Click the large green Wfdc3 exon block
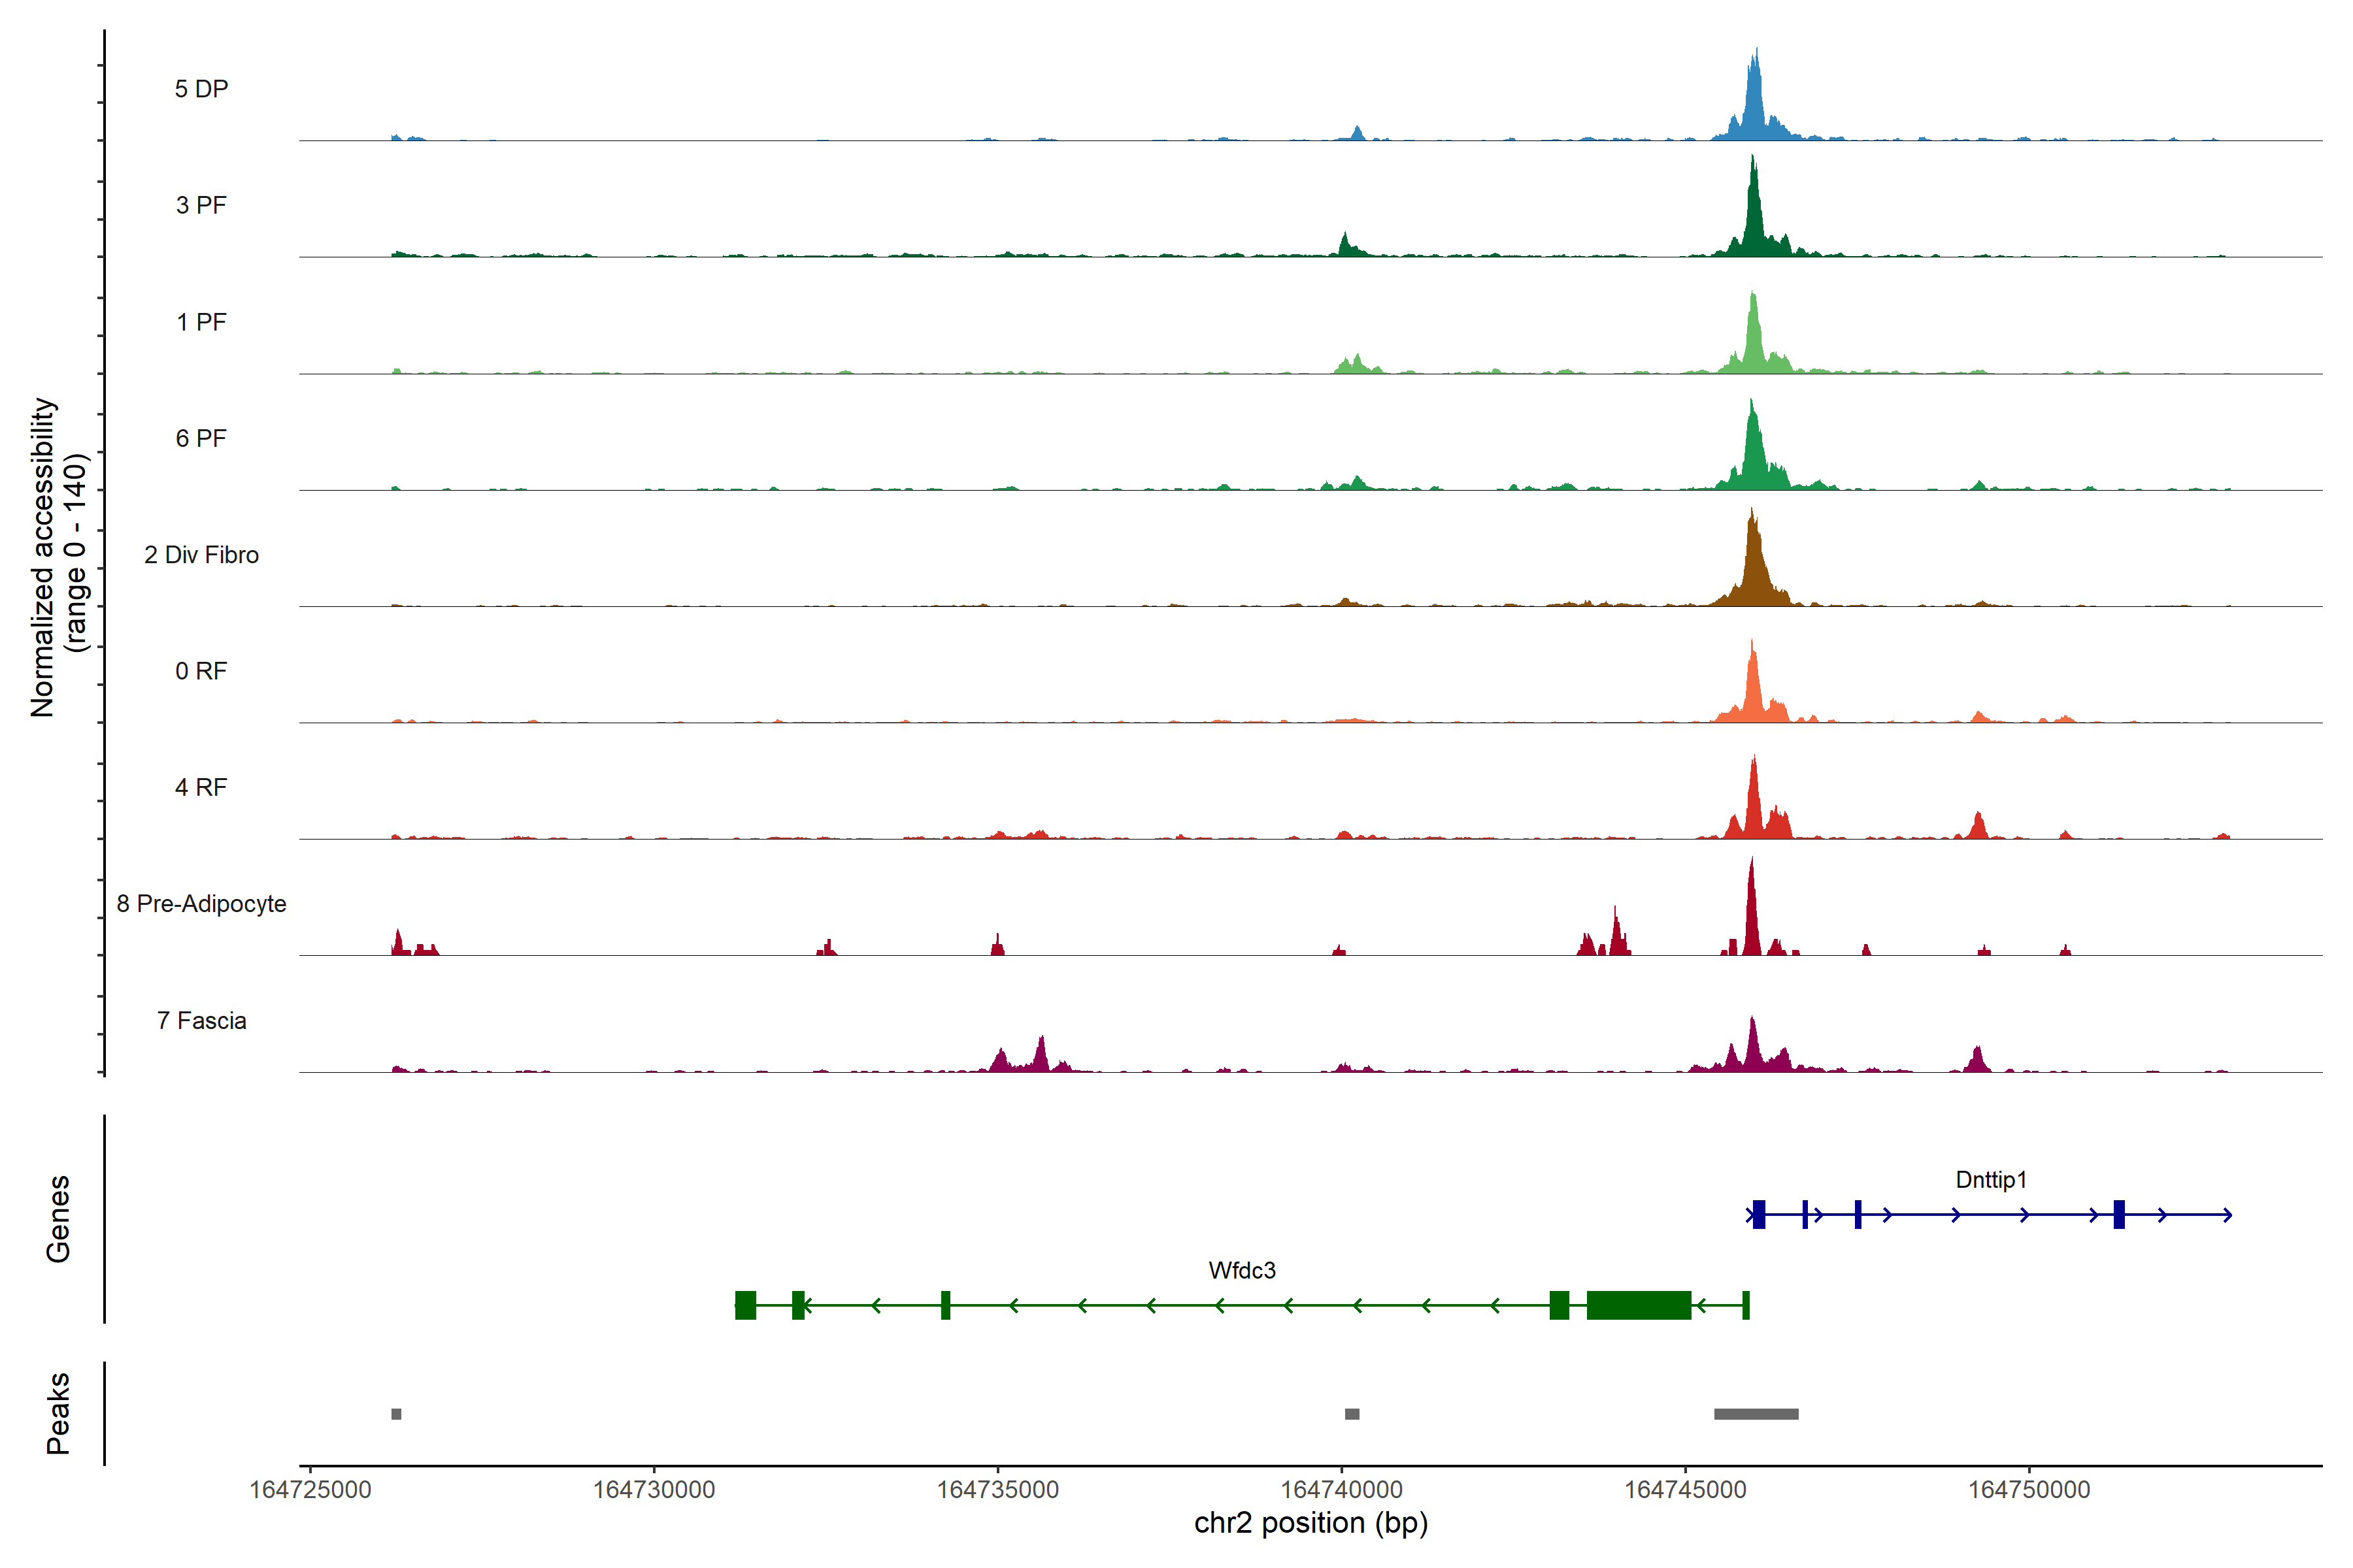2353x1568 pixels. [1638, 1306]
